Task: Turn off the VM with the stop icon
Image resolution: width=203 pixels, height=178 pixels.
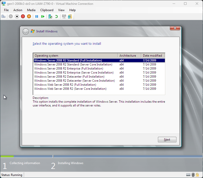Action: click(x=17, y=16)
